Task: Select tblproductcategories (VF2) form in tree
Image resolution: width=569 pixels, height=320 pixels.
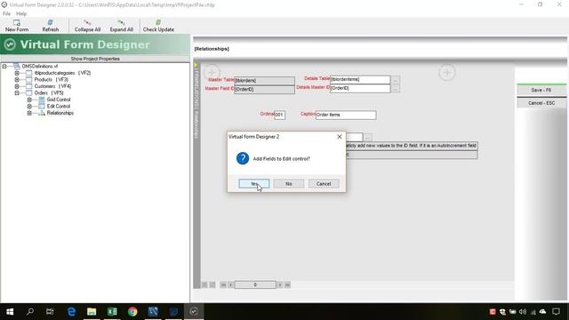Action: (x=62, y=73)
